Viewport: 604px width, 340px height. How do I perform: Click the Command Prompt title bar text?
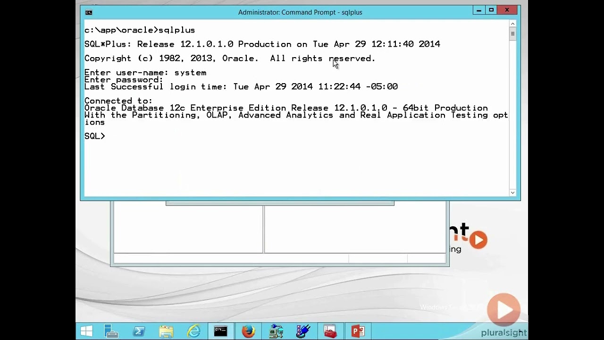click(300, 12)
